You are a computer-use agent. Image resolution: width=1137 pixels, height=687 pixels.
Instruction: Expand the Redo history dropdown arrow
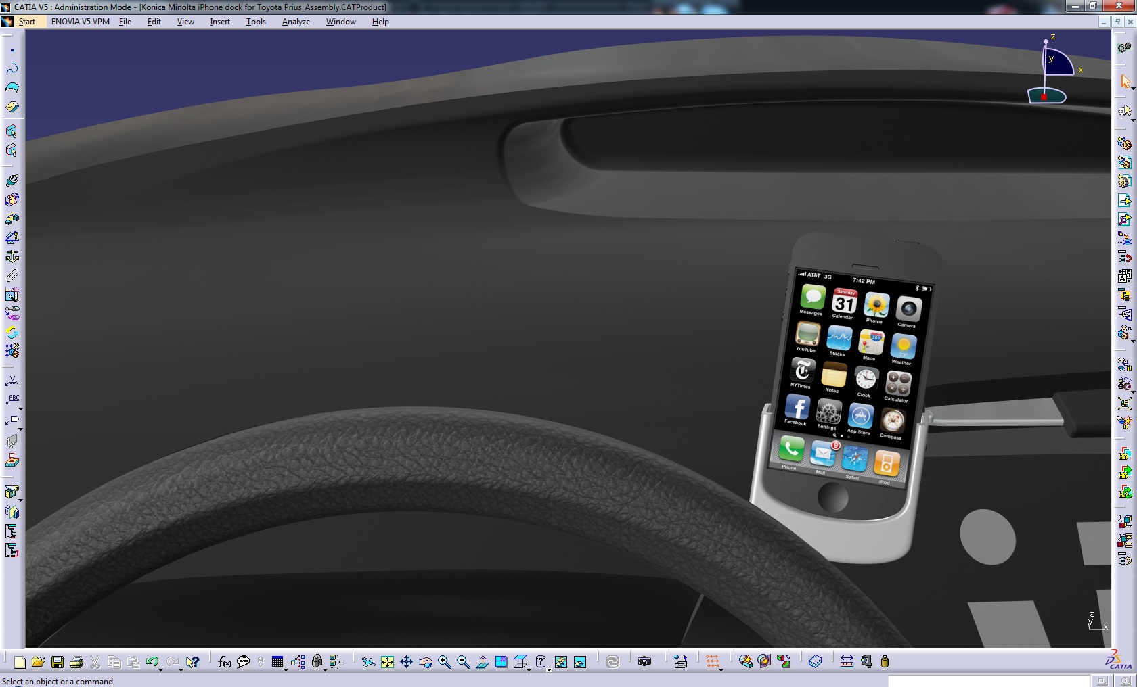click(181, 669)
